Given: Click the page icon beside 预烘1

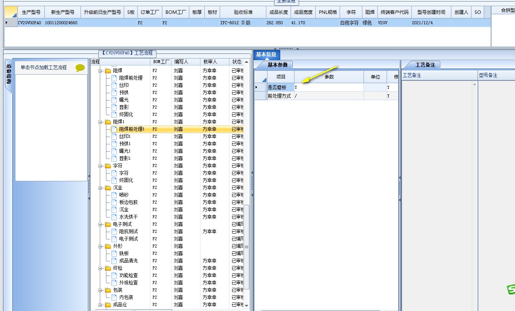Looking at the screenshot, I should (x=114, y=144).
